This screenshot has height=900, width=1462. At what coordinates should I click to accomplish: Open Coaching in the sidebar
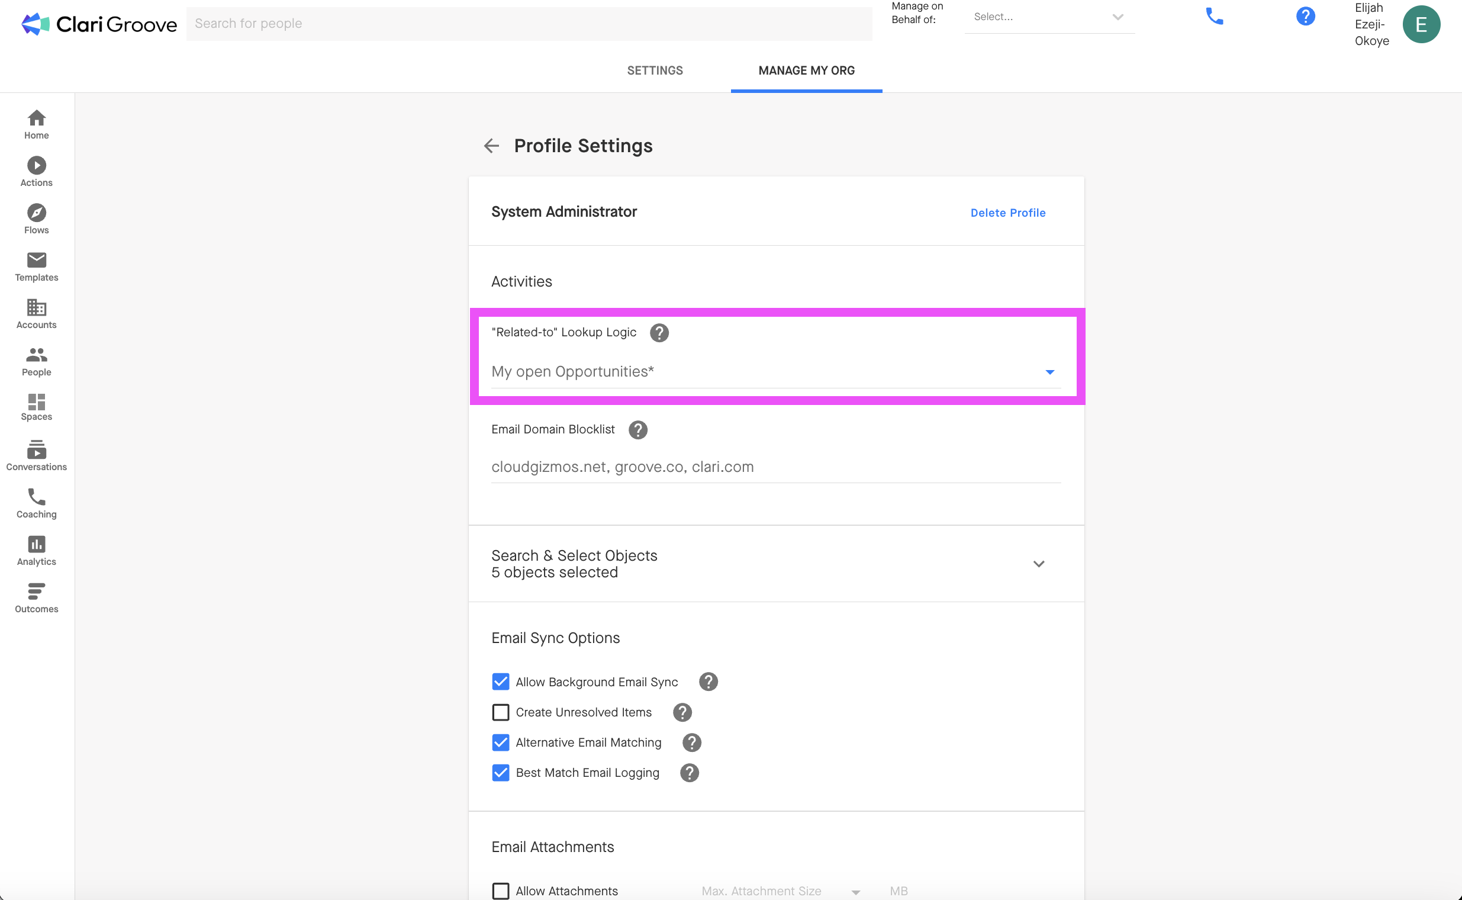36,503
